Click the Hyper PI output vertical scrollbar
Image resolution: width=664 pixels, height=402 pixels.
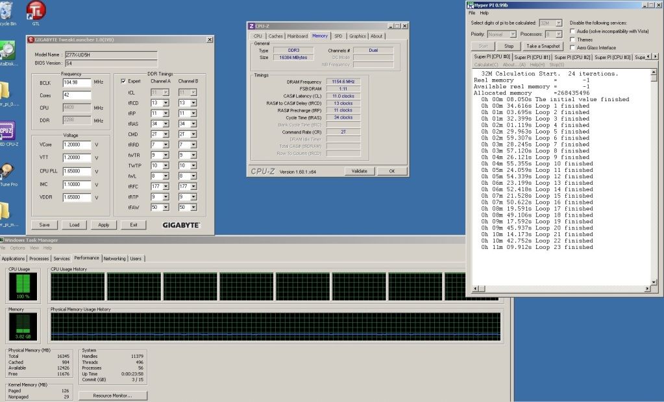pyautogui.click(x=655, y=175)
